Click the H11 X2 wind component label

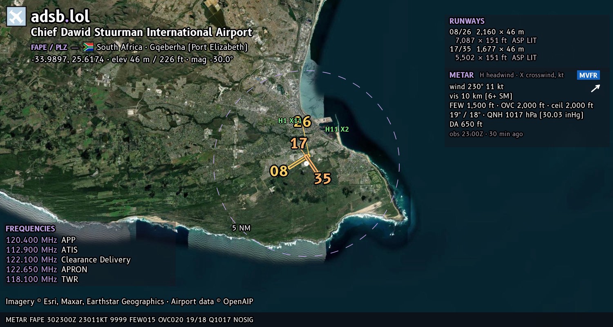337,129
